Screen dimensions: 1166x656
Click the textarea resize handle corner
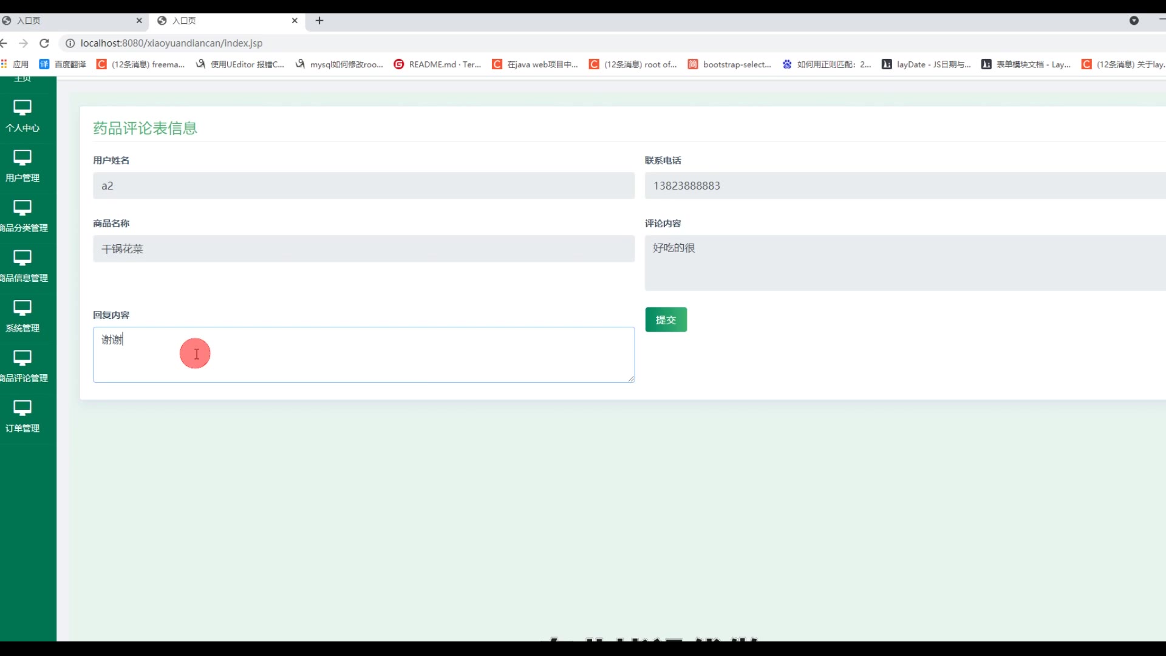pyautogui.click(x=632, y=378)
